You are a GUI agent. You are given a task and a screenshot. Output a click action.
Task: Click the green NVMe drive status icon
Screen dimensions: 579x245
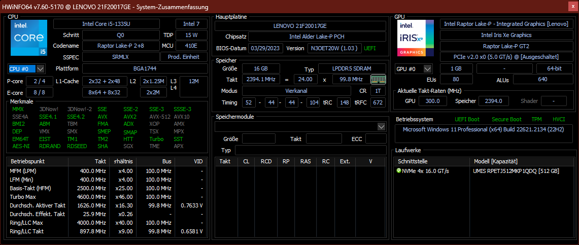pos(399,171)
